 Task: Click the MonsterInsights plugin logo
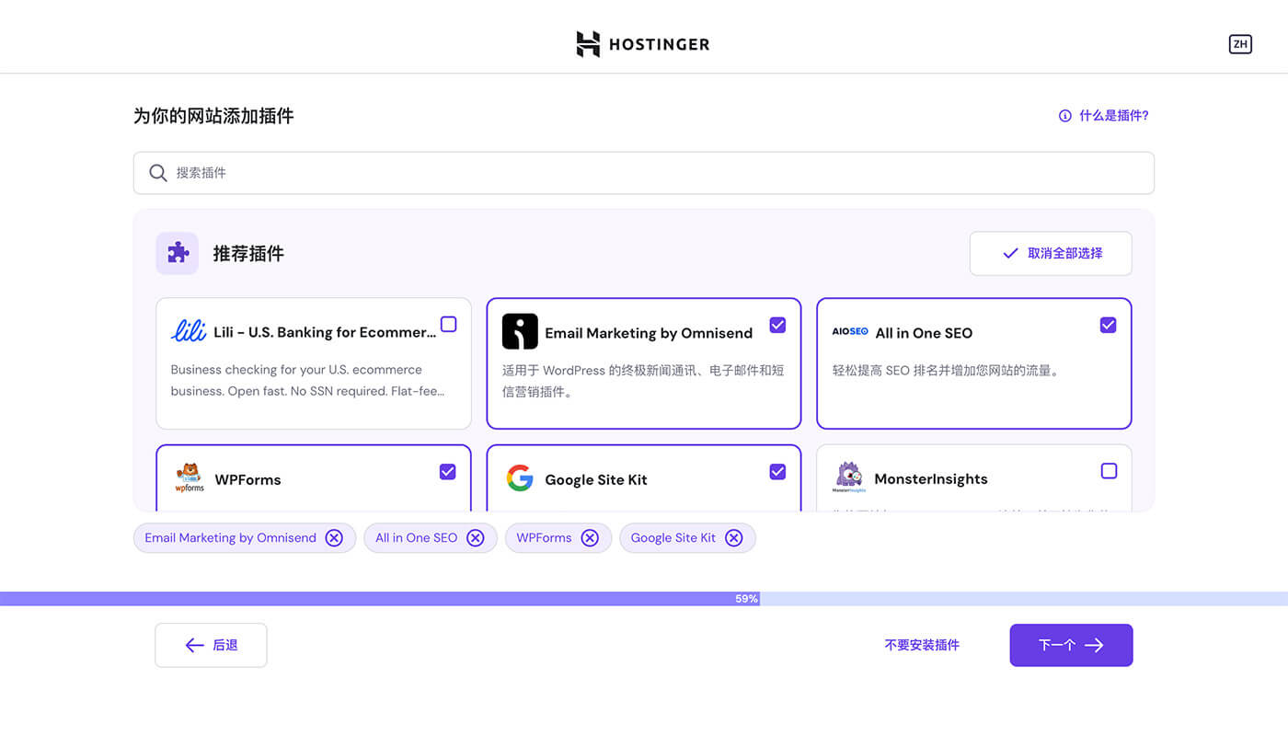click(849, 478)
